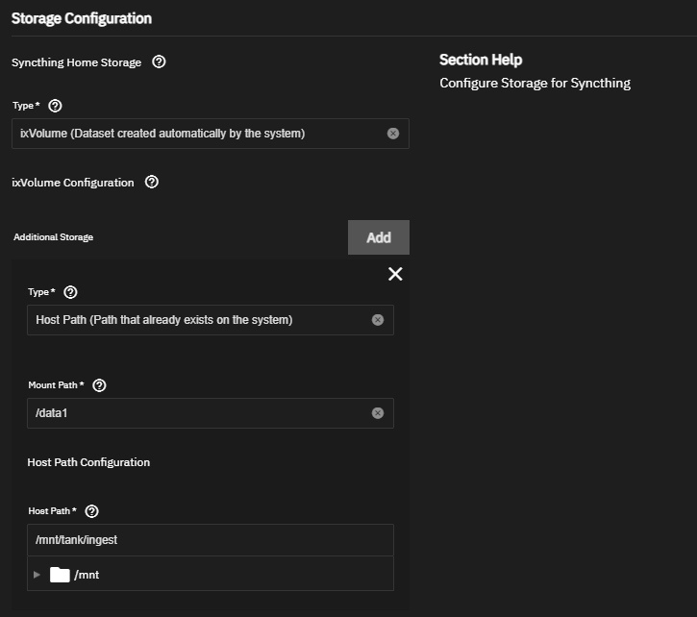Clear the /data1 mount path text
Viewport: 697px width, 617px height.
tap(378, 413)
